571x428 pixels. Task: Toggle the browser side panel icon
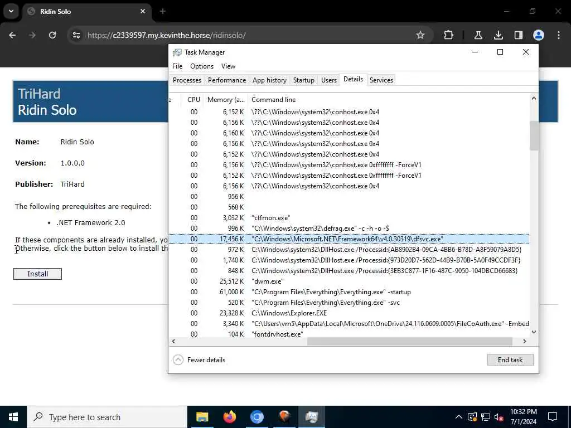pos(518,35)
